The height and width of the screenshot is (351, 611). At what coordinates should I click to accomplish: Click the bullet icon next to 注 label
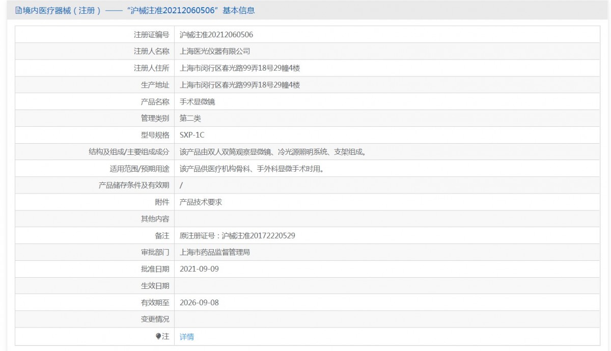pos(158,336)
